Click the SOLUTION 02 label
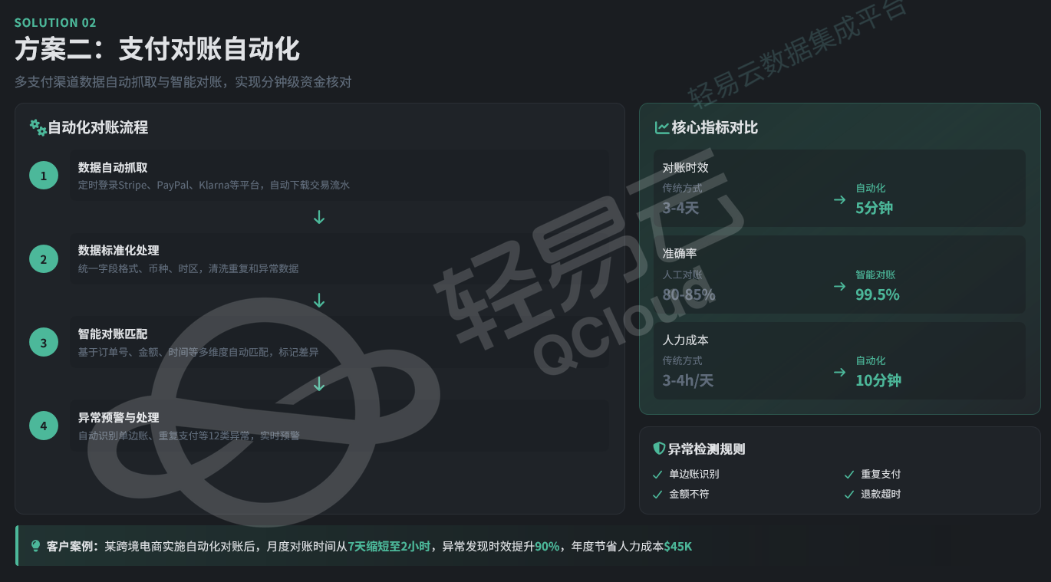 click(55, 23)
